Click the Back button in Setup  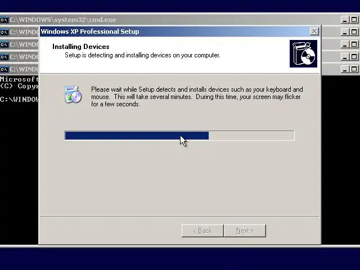pos(202,231)
